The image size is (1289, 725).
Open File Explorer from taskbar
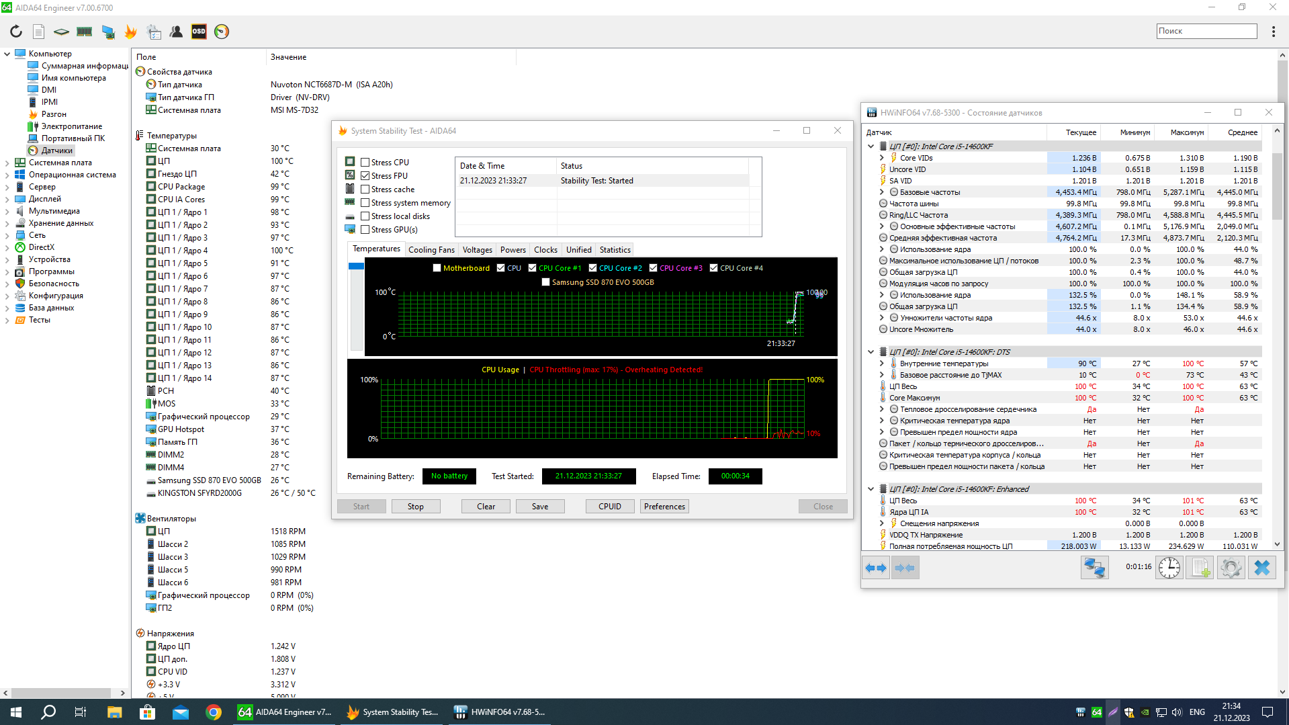pyautogui.click(x=114, y=712)
